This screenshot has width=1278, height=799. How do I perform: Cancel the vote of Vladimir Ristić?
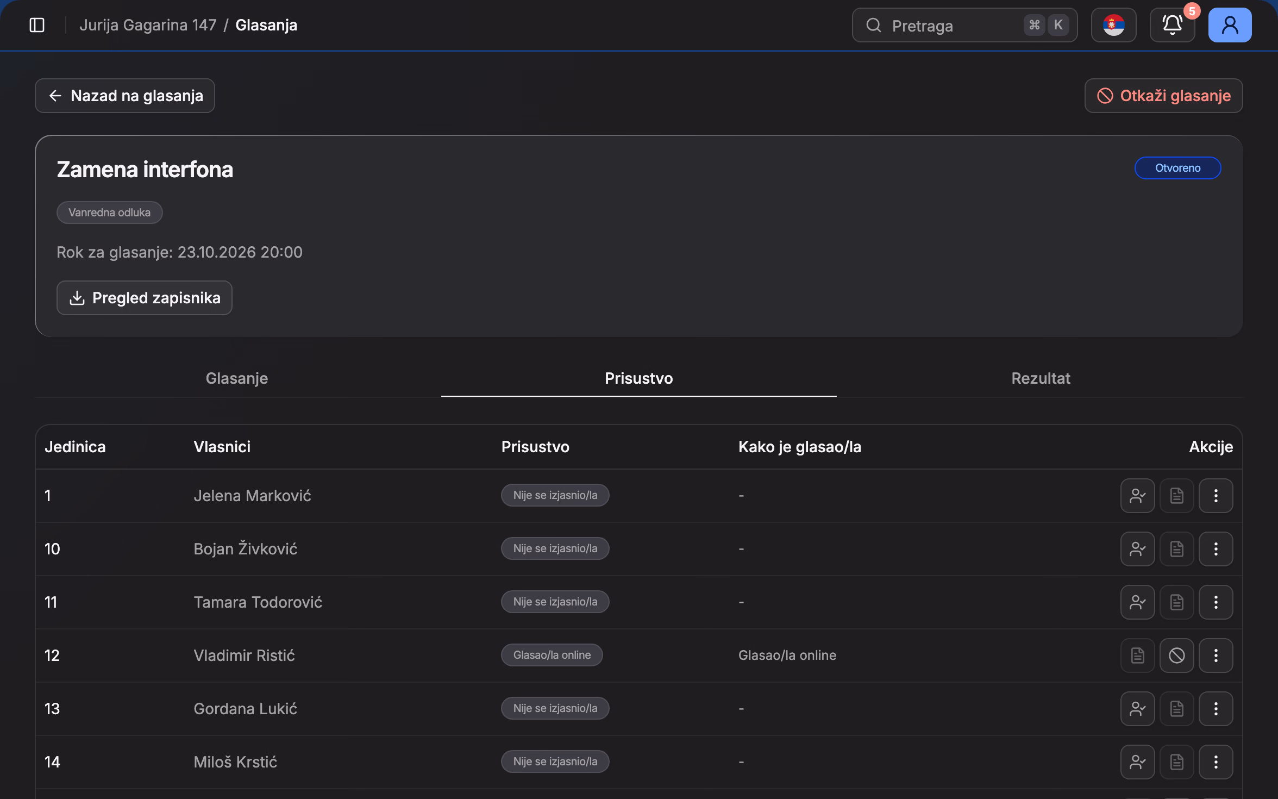click(x=1176, y=656)
